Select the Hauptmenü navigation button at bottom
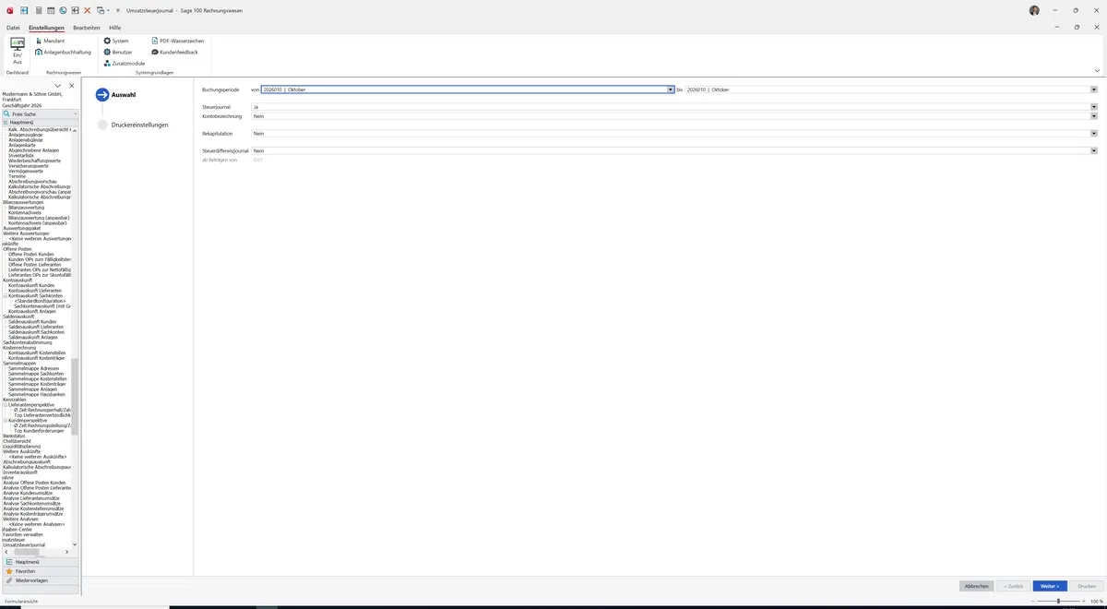This screenshot has height=609, width=1107. click(x=40, y=562)
